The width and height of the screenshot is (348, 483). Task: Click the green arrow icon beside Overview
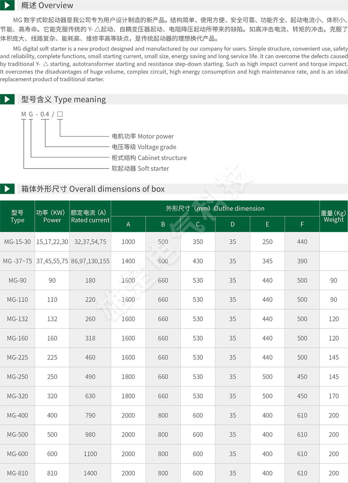pyautogui.click(x=7, y=5)
